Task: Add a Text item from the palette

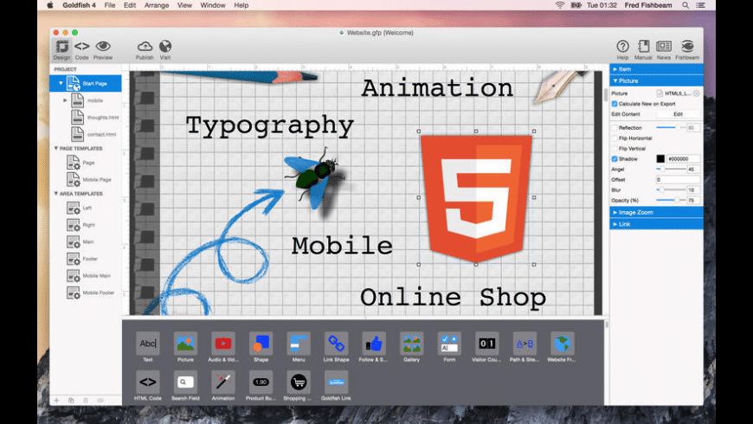Action: [x=147, y=347]
